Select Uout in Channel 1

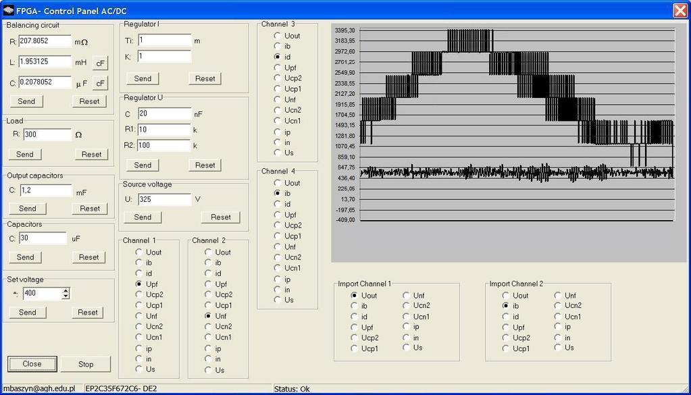tap(149, 252)
